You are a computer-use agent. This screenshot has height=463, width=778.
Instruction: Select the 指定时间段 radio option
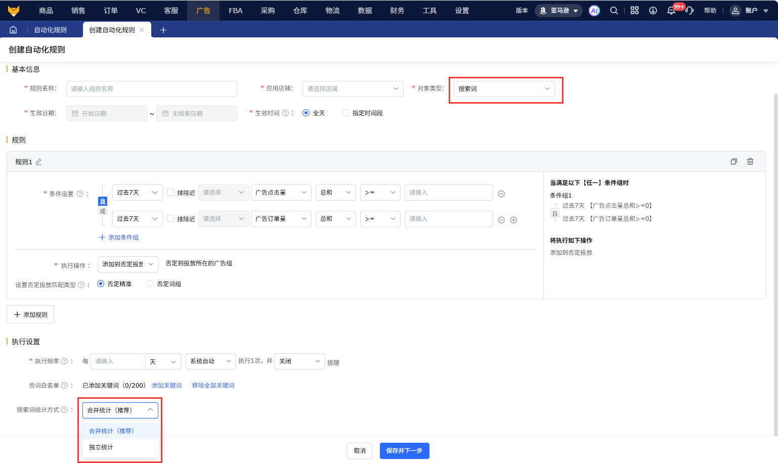pyautogui.click(x=346, y=113)
